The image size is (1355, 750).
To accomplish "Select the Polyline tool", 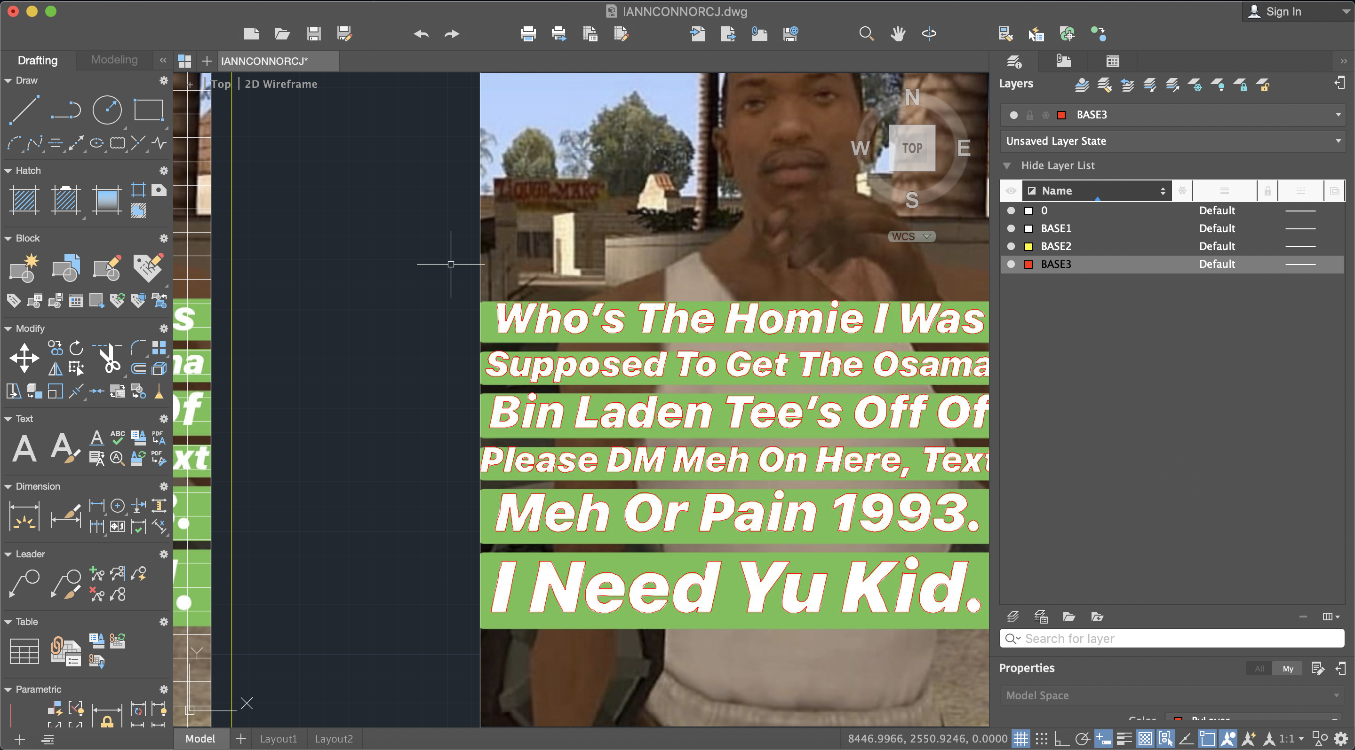I will pos(66,110).
